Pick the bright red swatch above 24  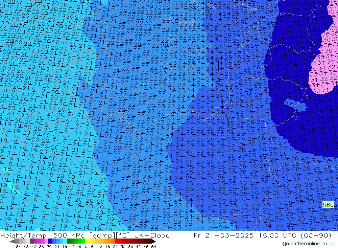click(117, 241)
